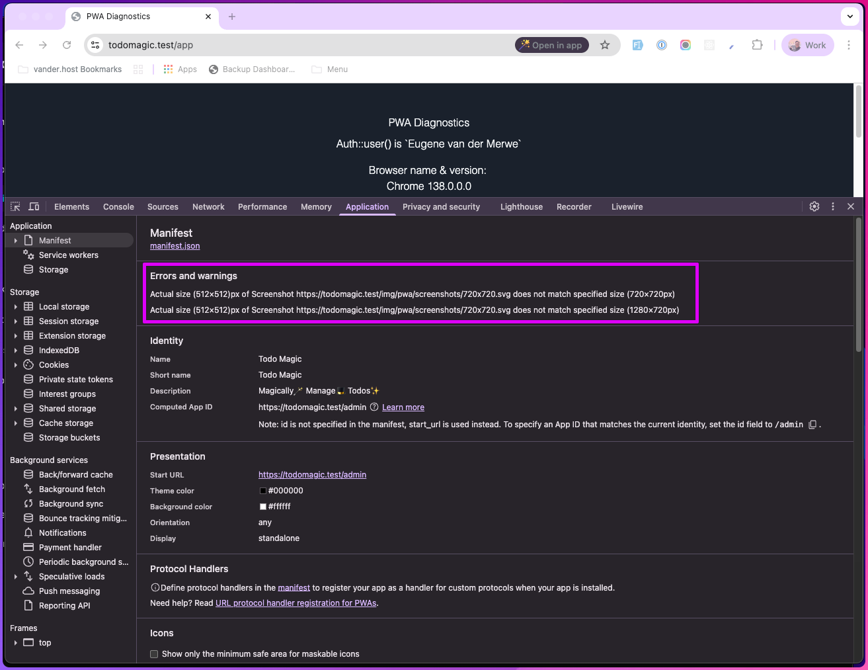
Task: Click the Theme color #000000 swatch
Action: click(263, 491)
